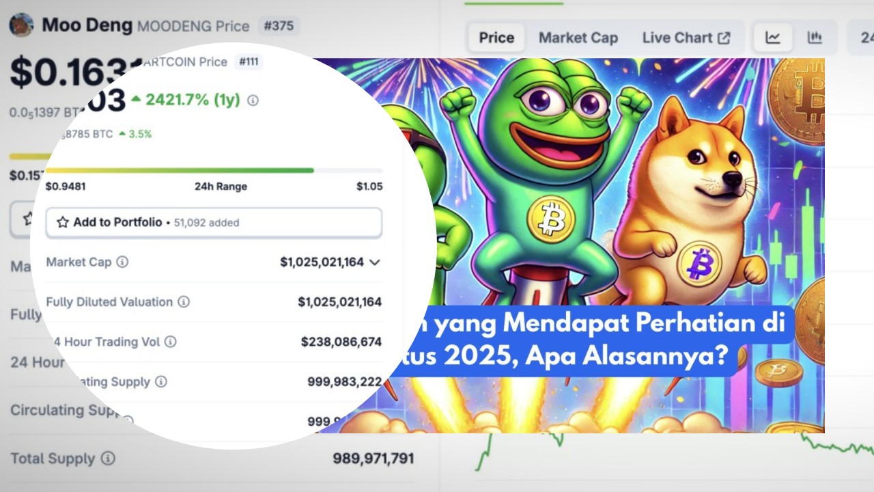Click the #111 rank badge
Screen dimensions: 874x492
tap(249, 61)
